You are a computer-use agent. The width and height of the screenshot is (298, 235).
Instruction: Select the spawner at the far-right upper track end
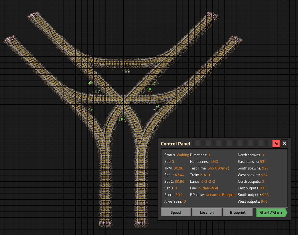click(236, 39)
